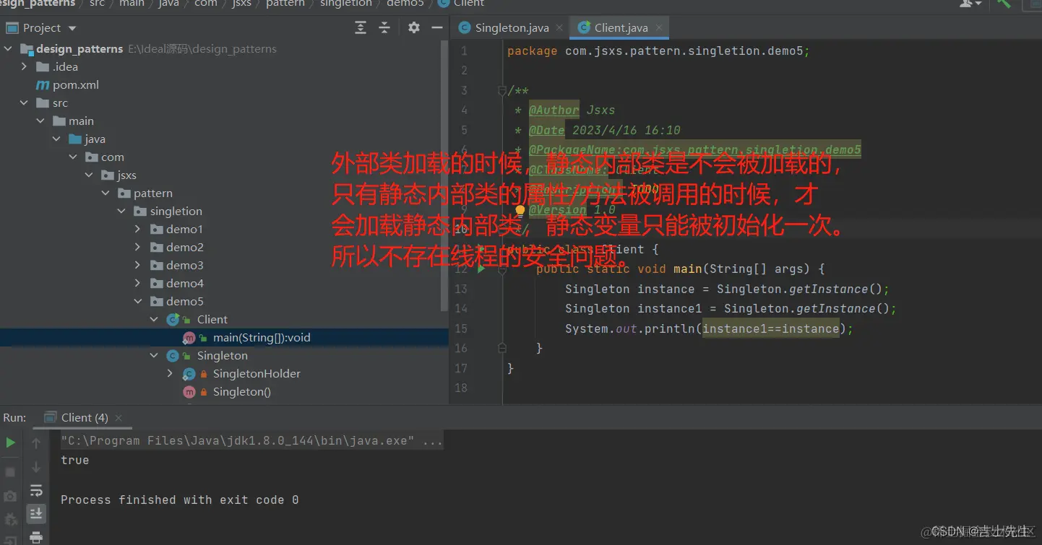Click Client class icon in project tree

[173, 319]
